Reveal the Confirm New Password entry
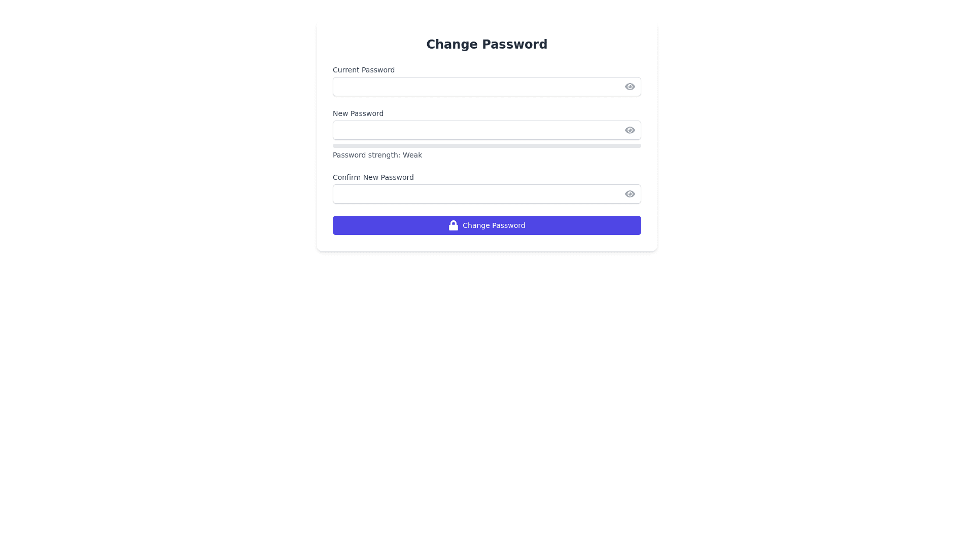This screenshot has height=547, width=974. point(630,194)
